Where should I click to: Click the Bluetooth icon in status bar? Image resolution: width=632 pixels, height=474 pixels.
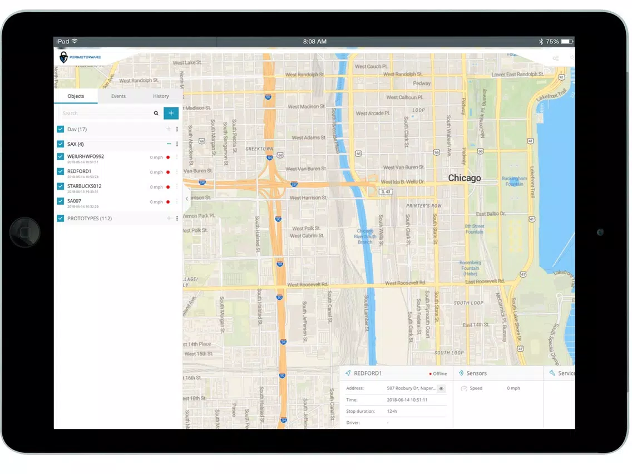(541, 41)
